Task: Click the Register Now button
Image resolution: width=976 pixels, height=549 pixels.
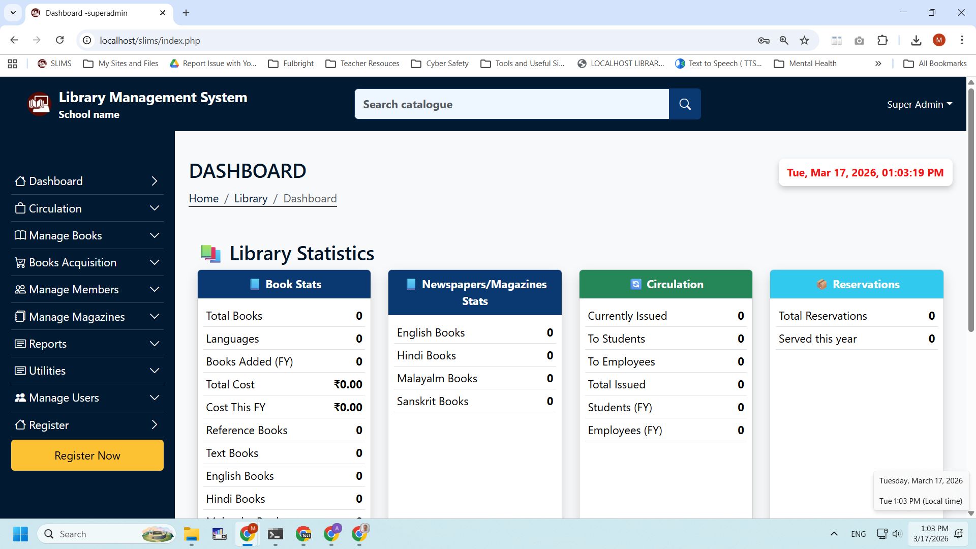Action: point(87,455)
